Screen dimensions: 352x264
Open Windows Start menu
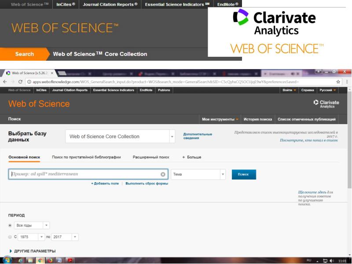[7, 260]
